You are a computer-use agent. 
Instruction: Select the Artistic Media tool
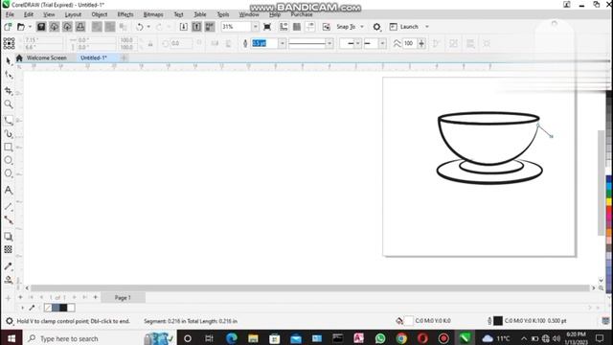coord(9,134)
